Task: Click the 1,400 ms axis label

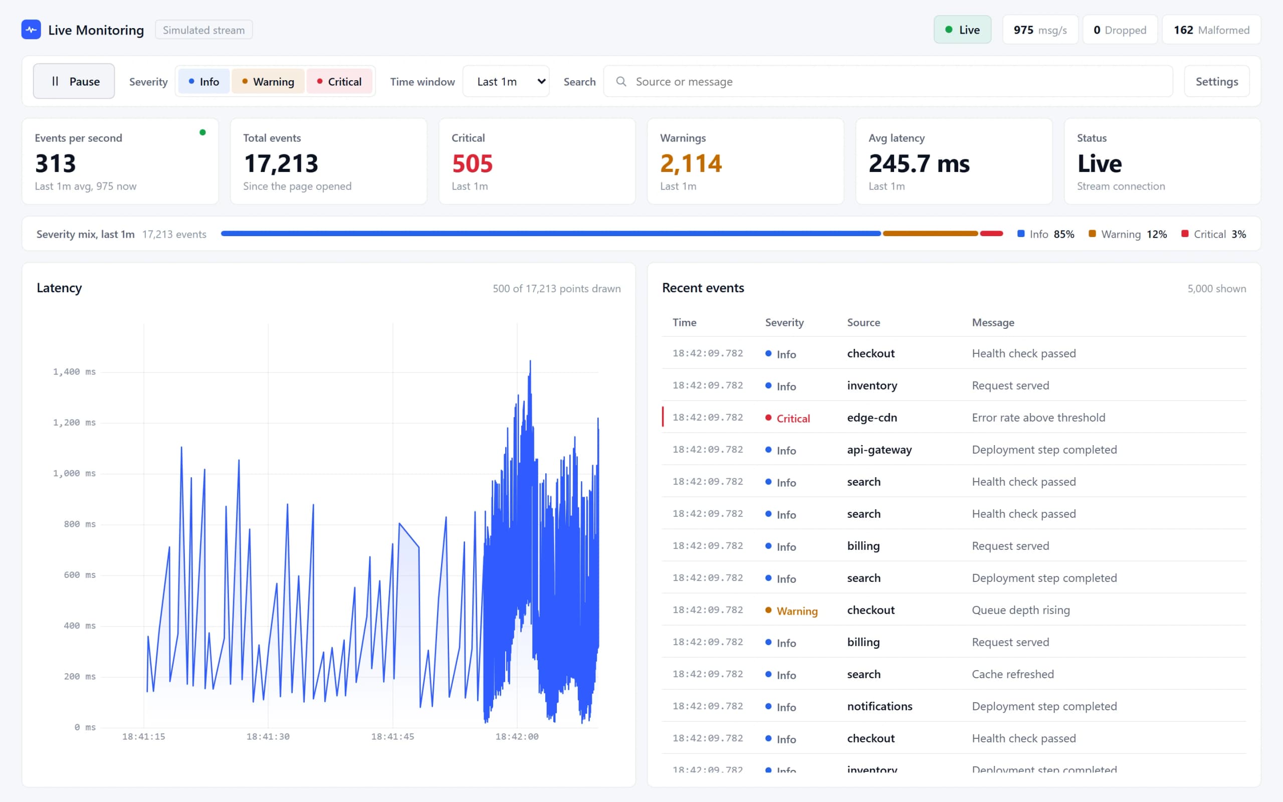Action: coord(74,372)
